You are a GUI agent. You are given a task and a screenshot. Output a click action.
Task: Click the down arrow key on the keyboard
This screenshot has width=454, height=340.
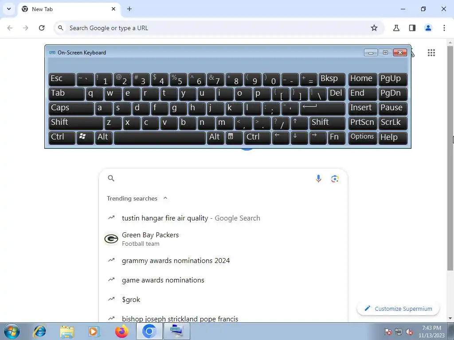[299, 137]
